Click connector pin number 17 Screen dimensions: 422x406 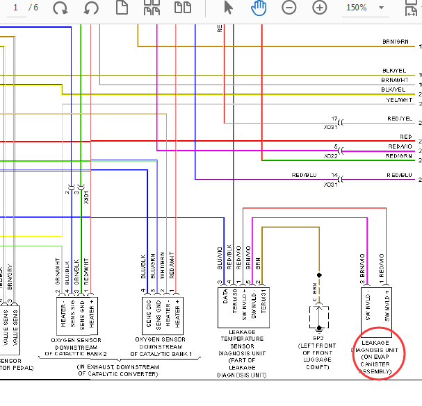pos(334,119)
